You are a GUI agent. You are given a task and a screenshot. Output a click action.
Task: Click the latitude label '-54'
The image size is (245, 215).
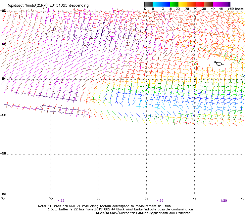coord(3,78)
